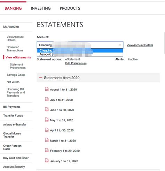Open the June 2020 statement PDF icon
165x171 pixels.
[47, 109]
